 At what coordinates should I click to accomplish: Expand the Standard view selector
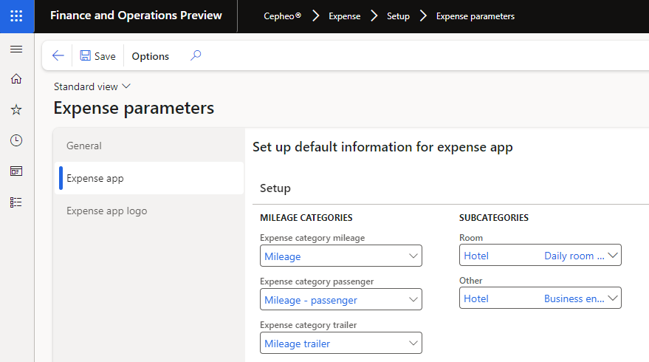[92, 86]
